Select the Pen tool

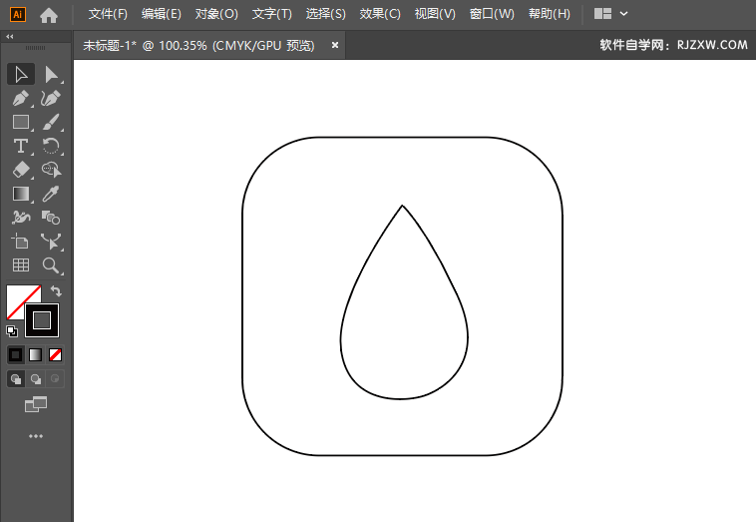[x=21, y=98]
